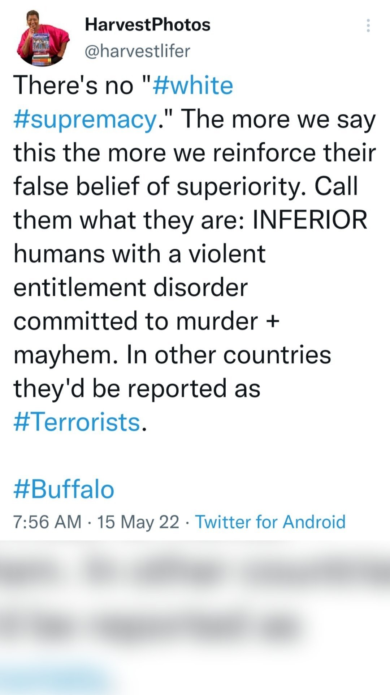This screenshot has height=695, width=390.
Task: Tap the first blurred row below the timestamp
Action: (x=195, y=572)
